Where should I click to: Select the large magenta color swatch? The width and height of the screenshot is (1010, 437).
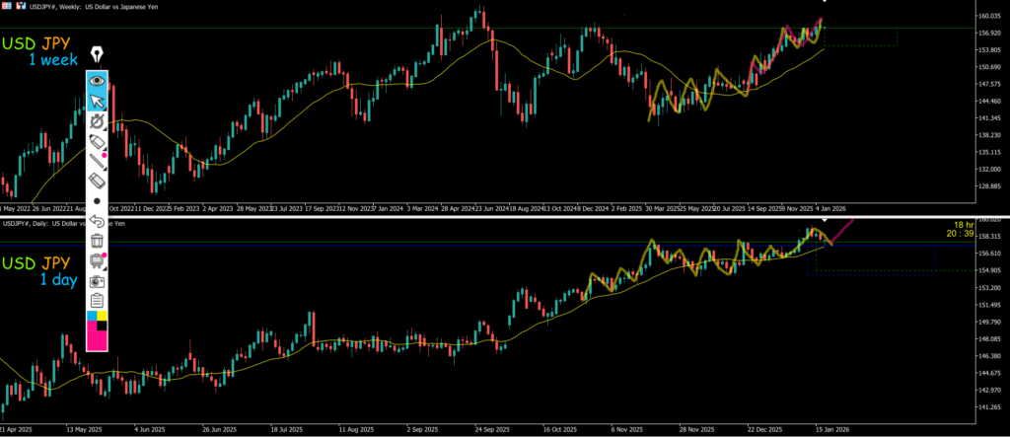pos(97,338)
